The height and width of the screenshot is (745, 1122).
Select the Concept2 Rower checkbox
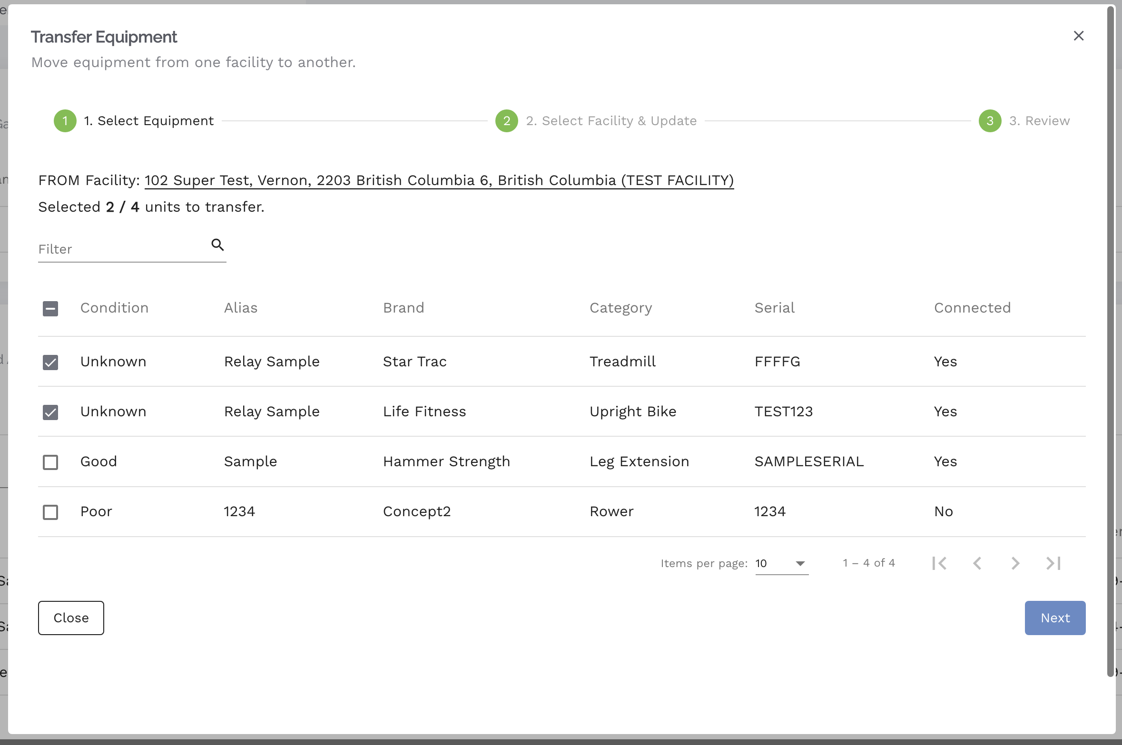point(50,512)
